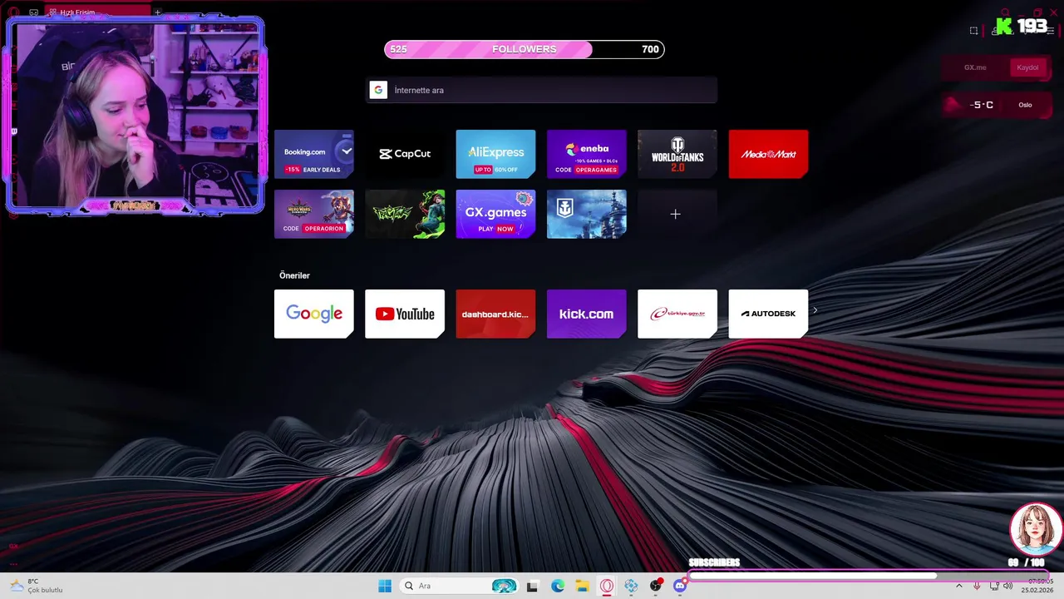Click the anime avatar overlay
Screen dimensions: 1064x599
pos(1035,529)
